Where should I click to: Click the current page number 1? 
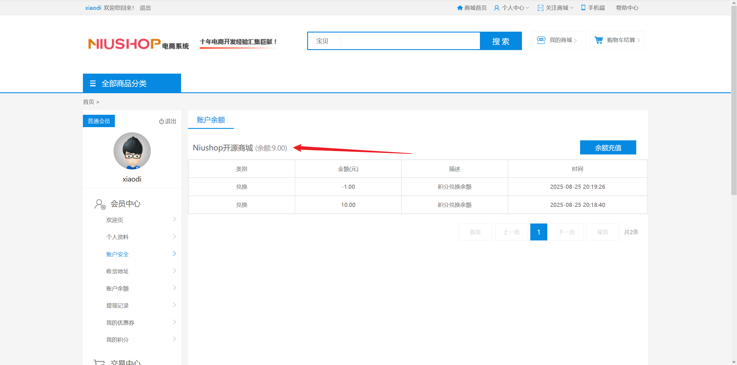(538, 232)
